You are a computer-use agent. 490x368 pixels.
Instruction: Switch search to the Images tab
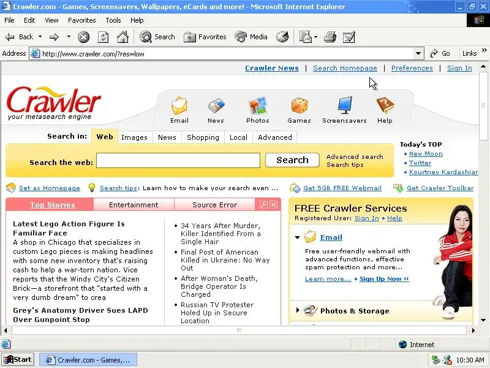134,137
